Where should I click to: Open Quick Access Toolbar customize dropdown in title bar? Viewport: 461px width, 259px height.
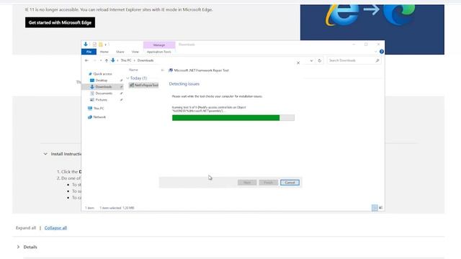106,45
